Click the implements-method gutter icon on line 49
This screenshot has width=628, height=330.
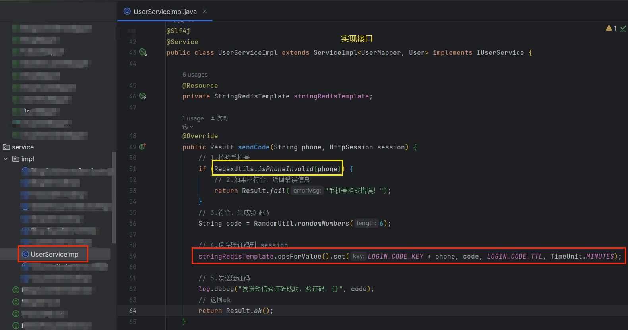coord(143,147)
